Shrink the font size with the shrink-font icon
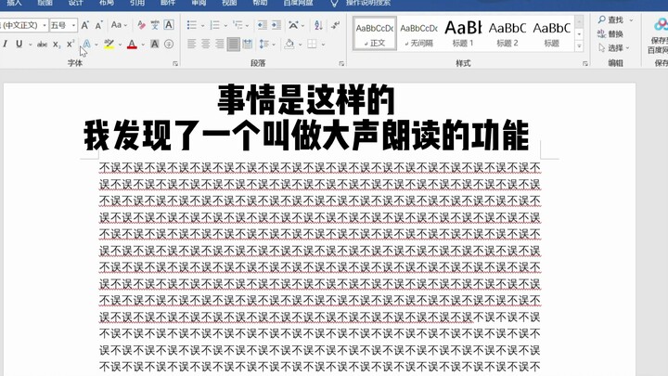 tap(99, 25)
